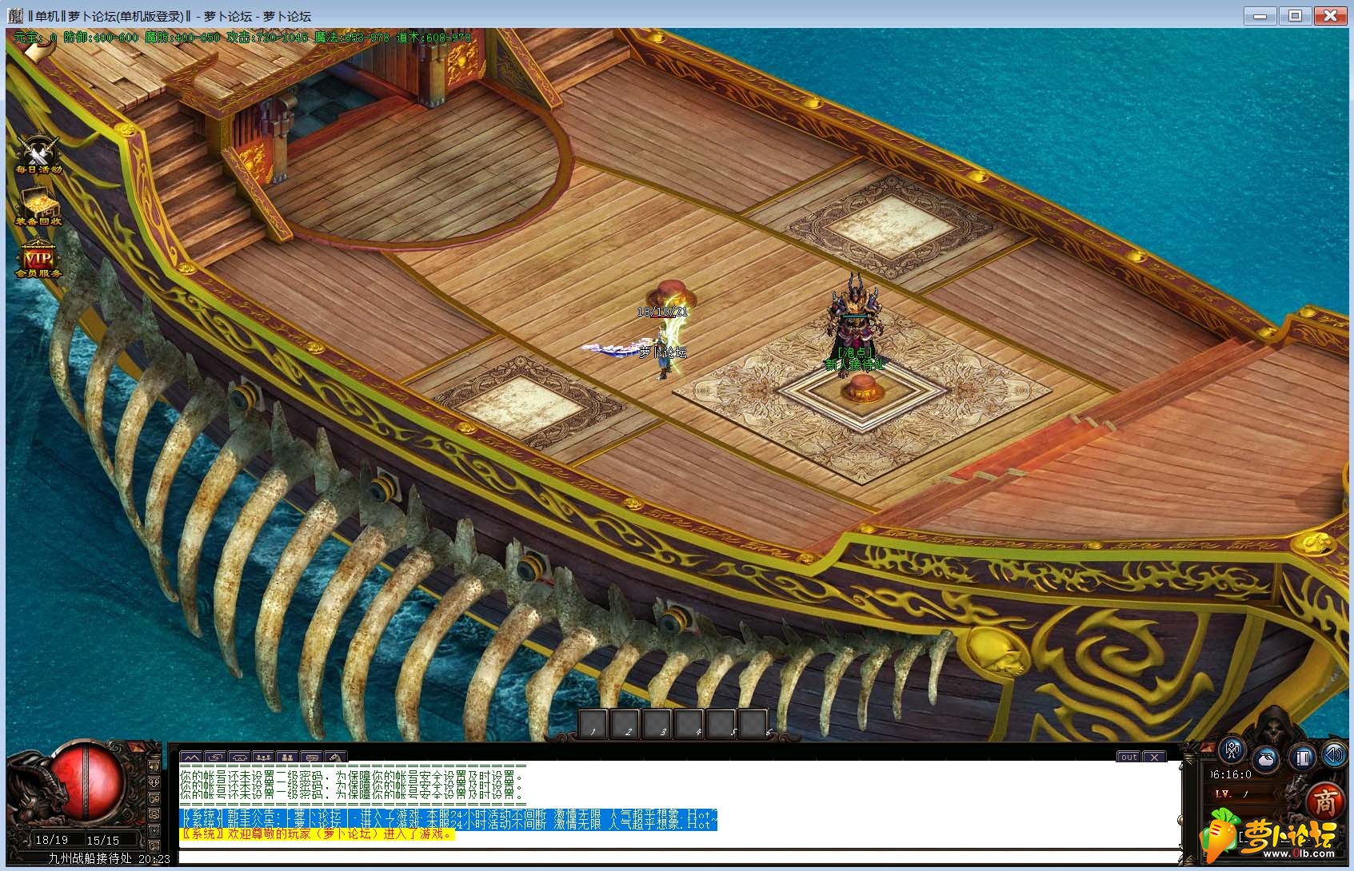Minimize the game window
The height and width of the screenshot is (871, 1354).
pyautogui.click(x=1260, y=14)
